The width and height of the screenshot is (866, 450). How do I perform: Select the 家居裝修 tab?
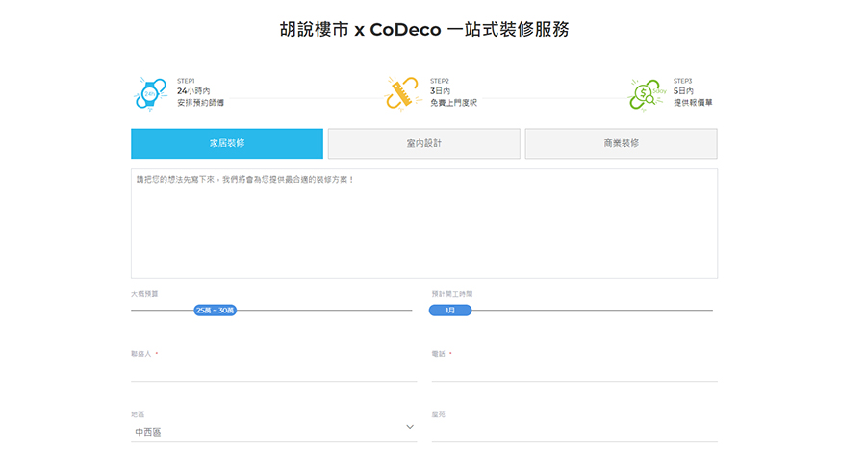[227, 143]
